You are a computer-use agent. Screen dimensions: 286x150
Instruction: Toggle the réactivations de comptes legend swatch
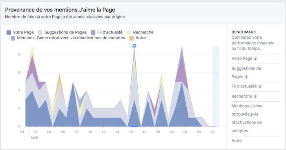[x=13, y=38]
